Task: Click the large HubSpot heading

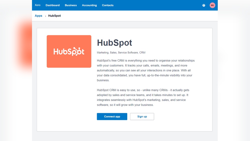Action: [x=114, y=43]
